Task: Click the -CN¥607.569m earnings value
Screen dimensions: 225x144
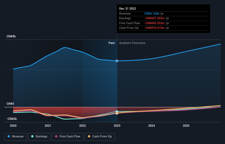Action: pyautogui.click(x=154, y=18)
